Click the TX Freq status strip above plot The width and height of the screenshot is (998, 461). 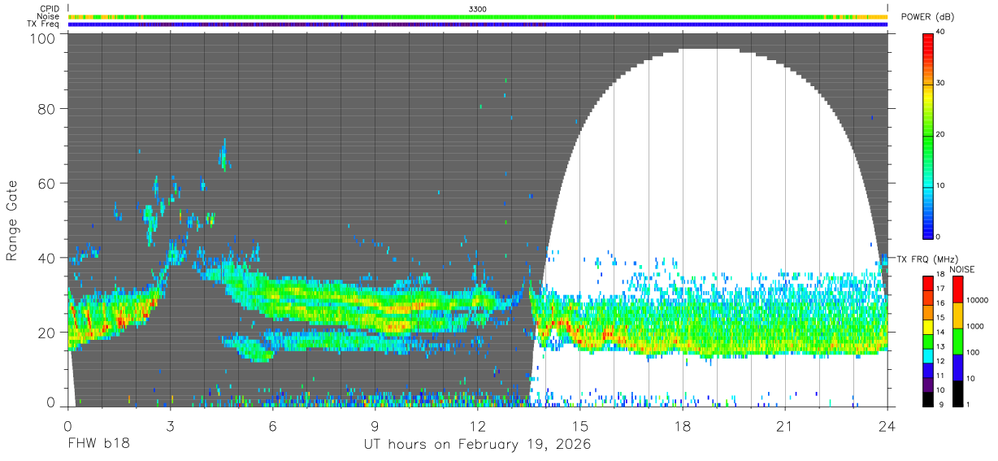click(478, 24)
